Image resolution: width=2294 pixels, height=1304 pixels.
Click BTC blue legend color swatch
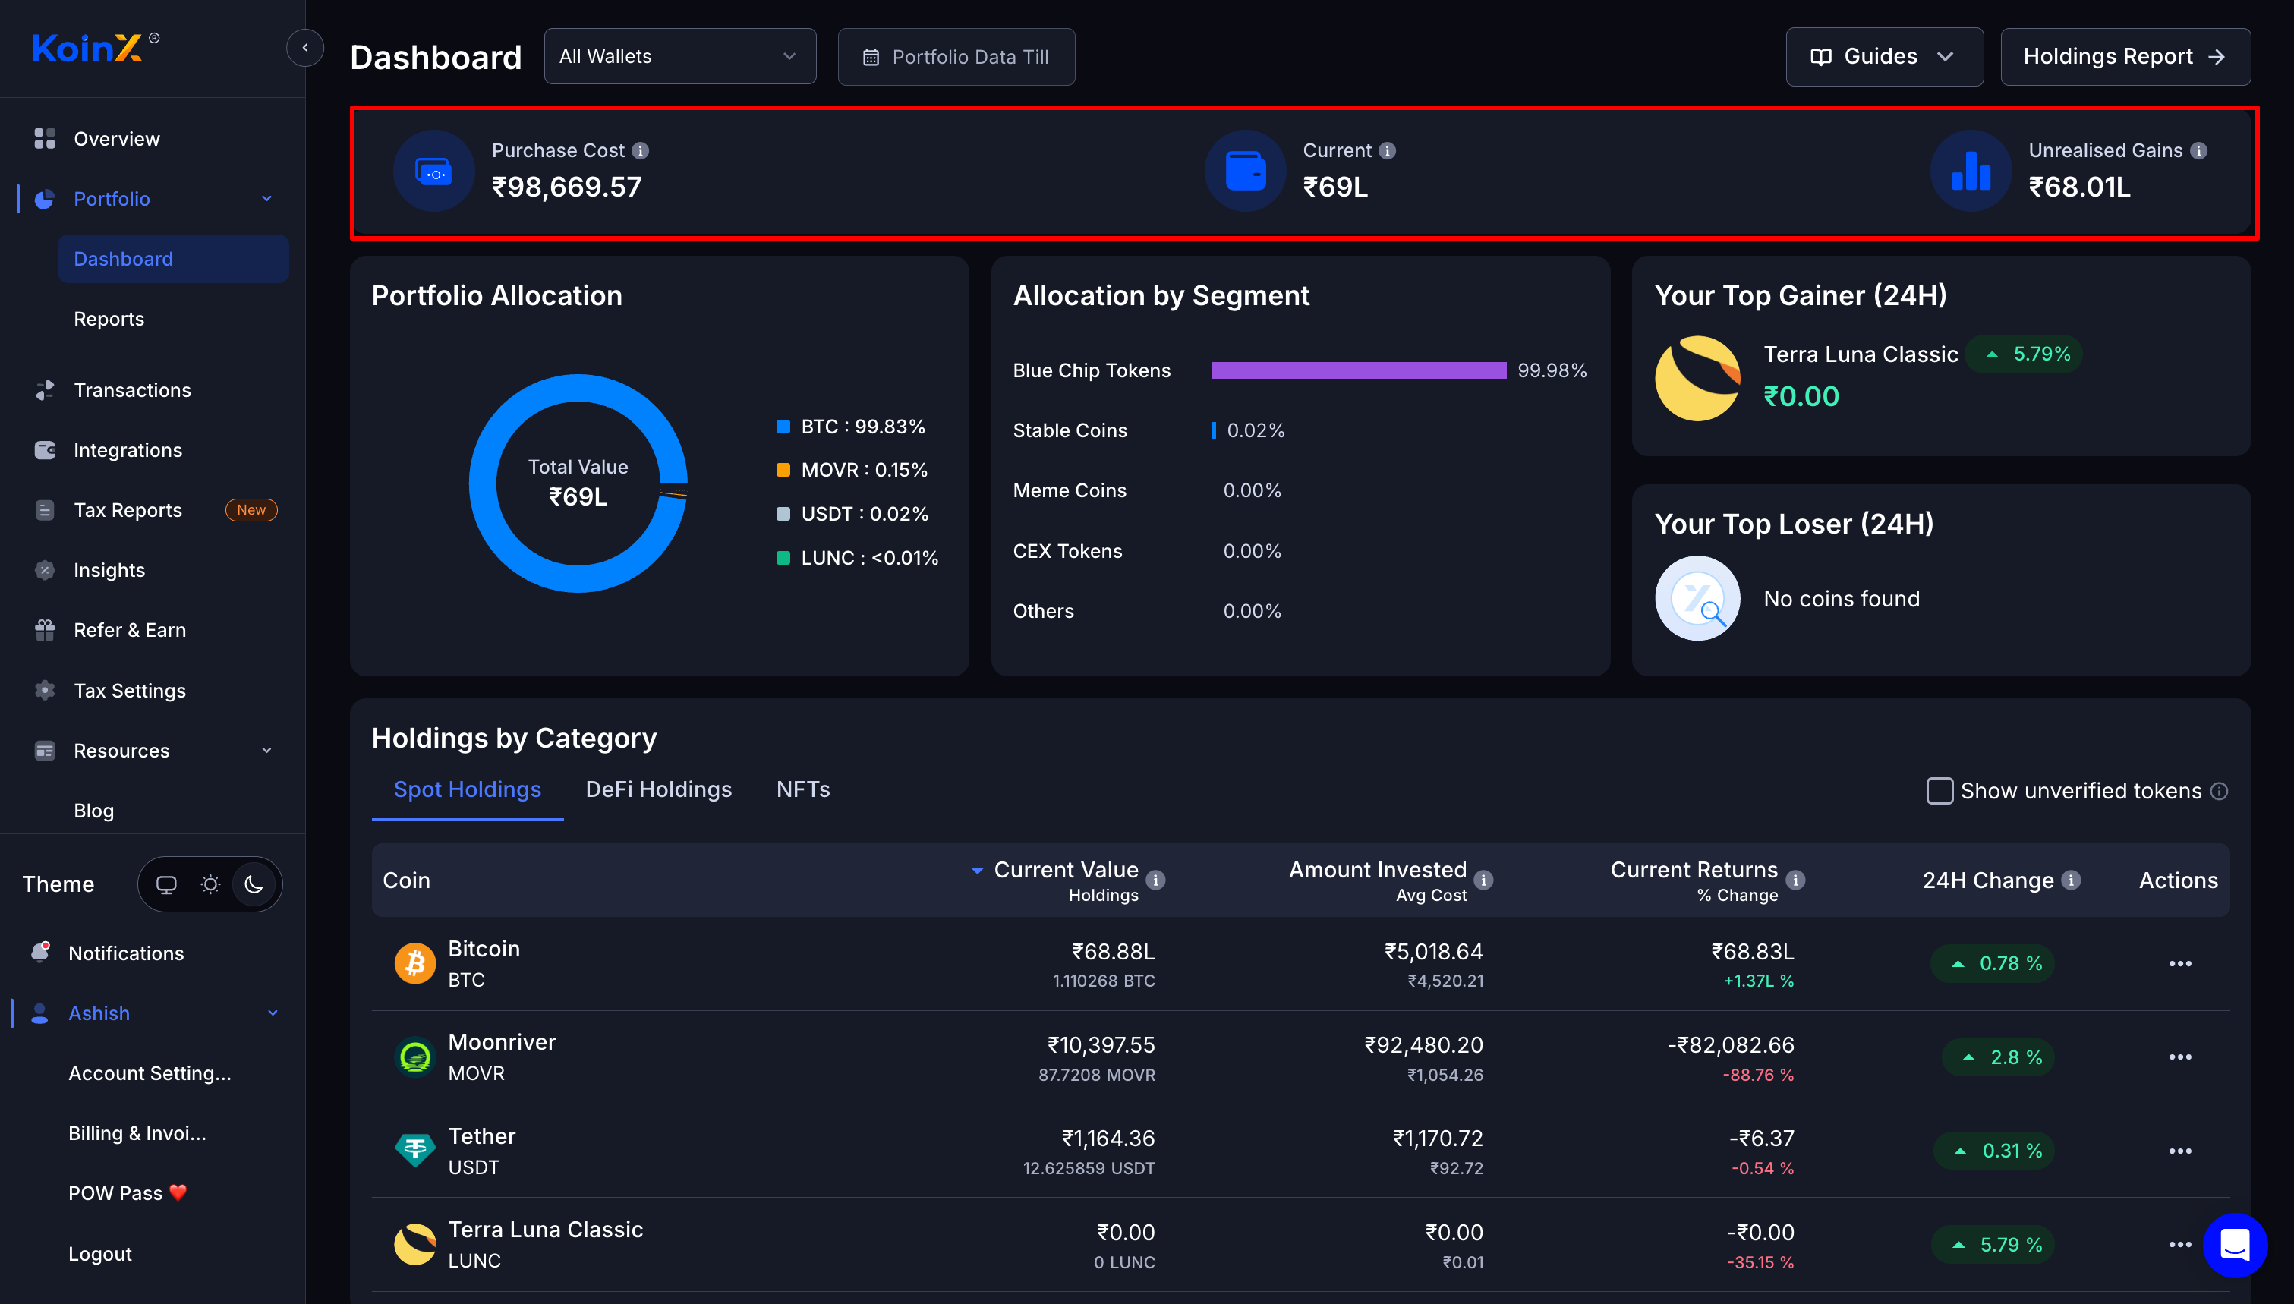click(783, 427)
